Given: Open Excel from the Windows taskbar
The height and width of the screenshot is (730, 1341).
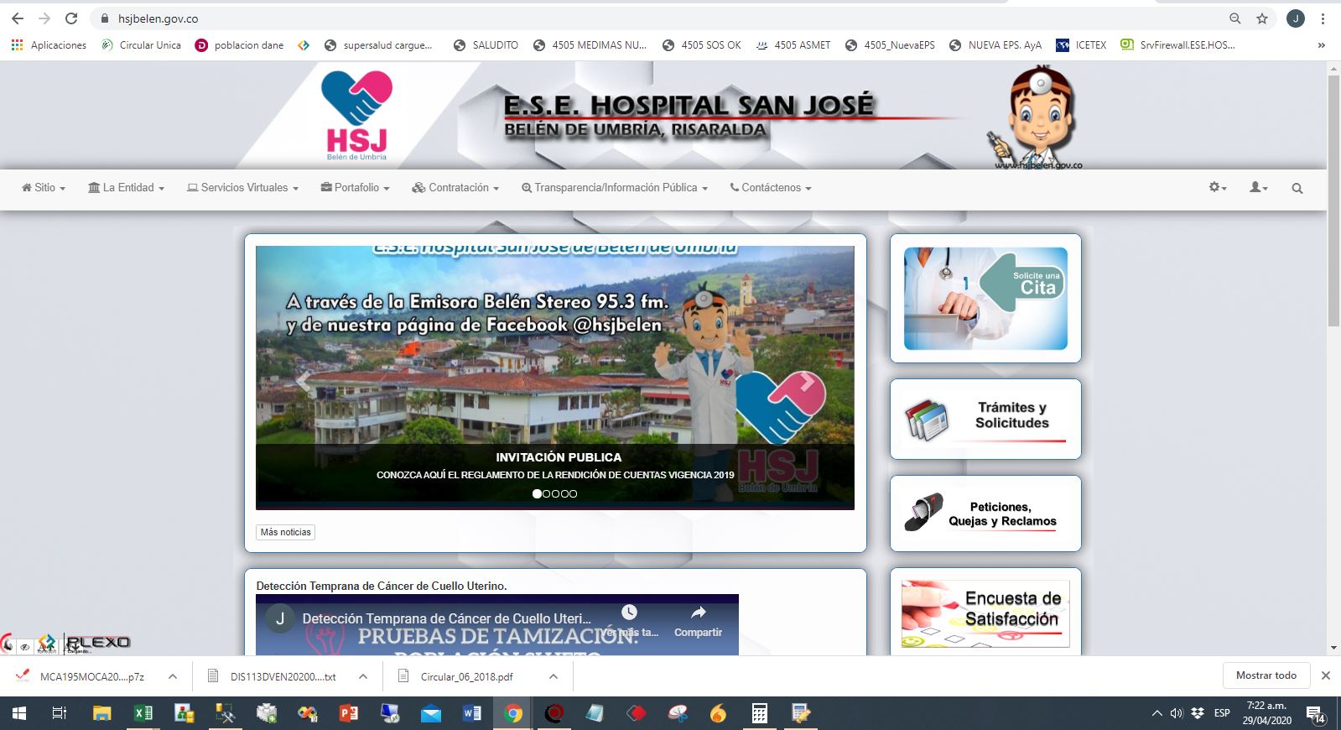Looking at the screenshot, I should [x=143, y=713].
